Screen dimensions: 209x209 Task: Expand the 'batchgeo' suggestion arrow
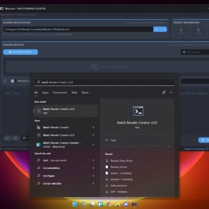(x=94, y=176)
